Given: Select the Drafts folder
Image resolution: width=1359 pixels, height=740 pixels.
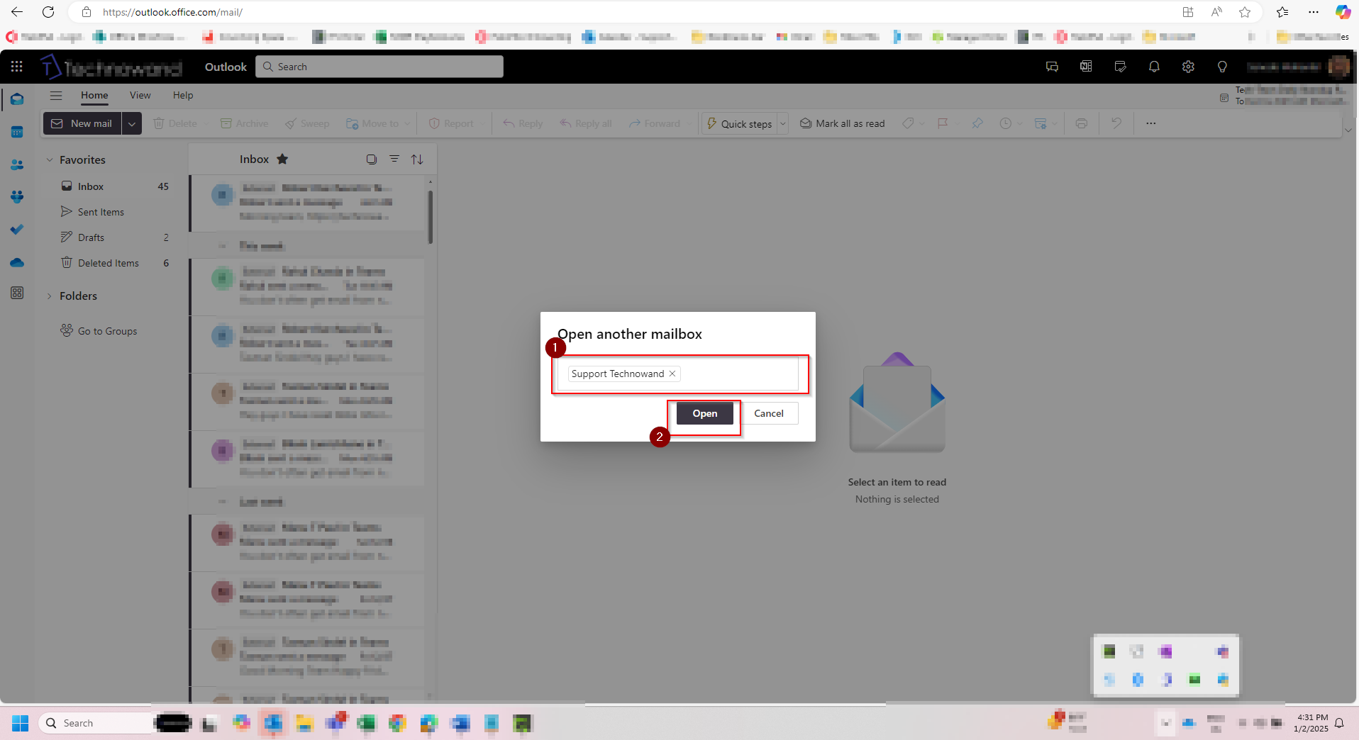Looking at the screenshot, I should click(x=114, y=237).
